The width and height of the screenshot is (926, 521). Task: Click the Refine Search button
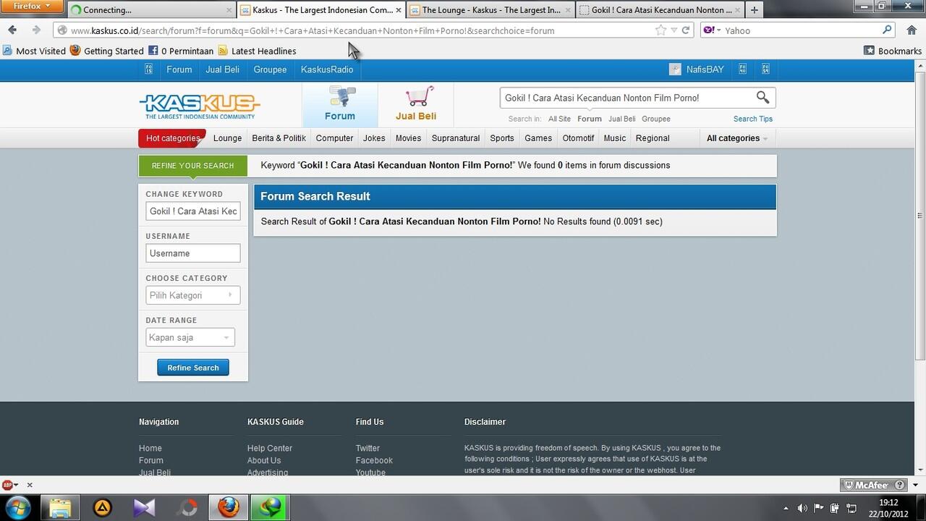click(x=193, y=368)
